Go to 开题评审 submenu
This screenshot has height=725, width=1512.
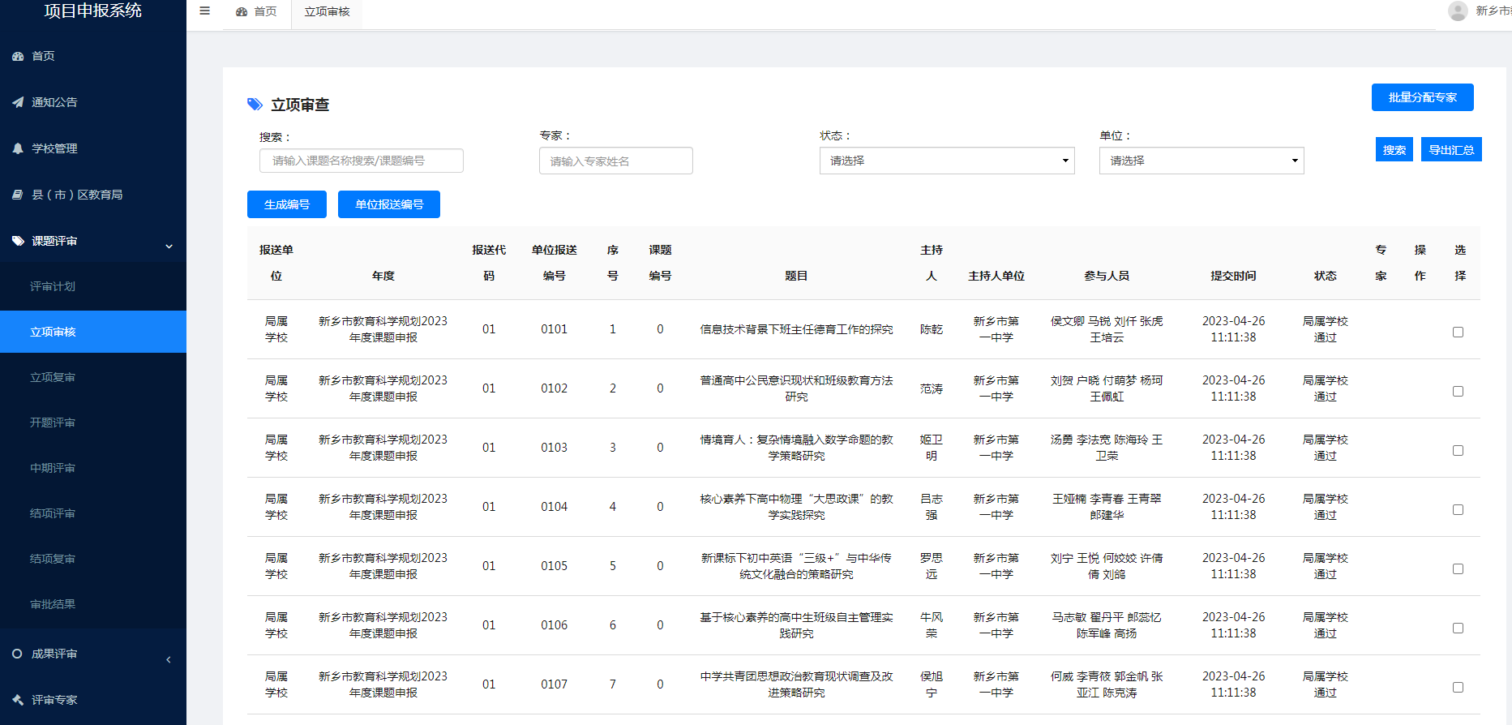93,423
